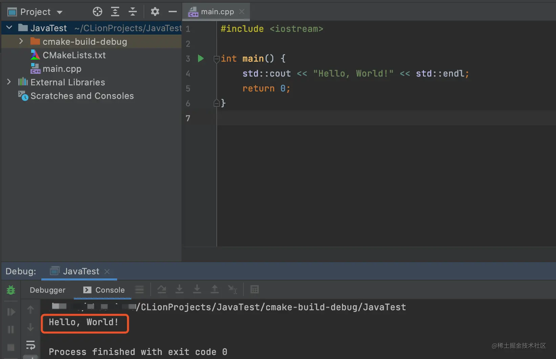Hide the Project panel with minus icon
Image resolution: width=556 pixels, height=359 pixels.
tap(173, 12)
